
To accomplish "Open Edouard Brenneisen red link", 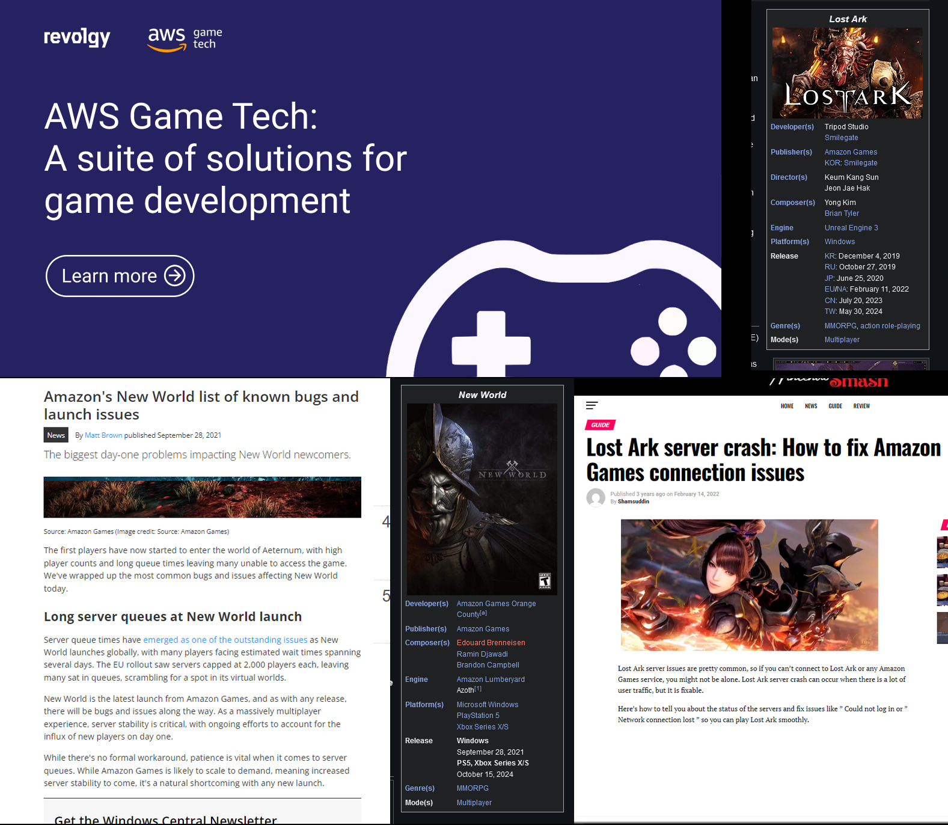I will [491, 643].
